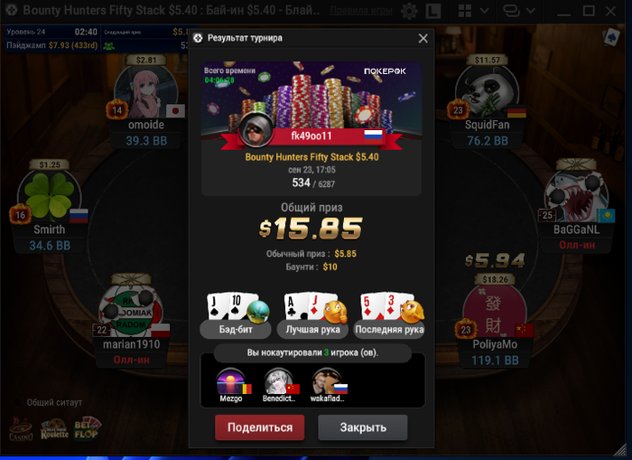632x460 pixels.
Task: Click the Закрыть button
Action: 363,427
